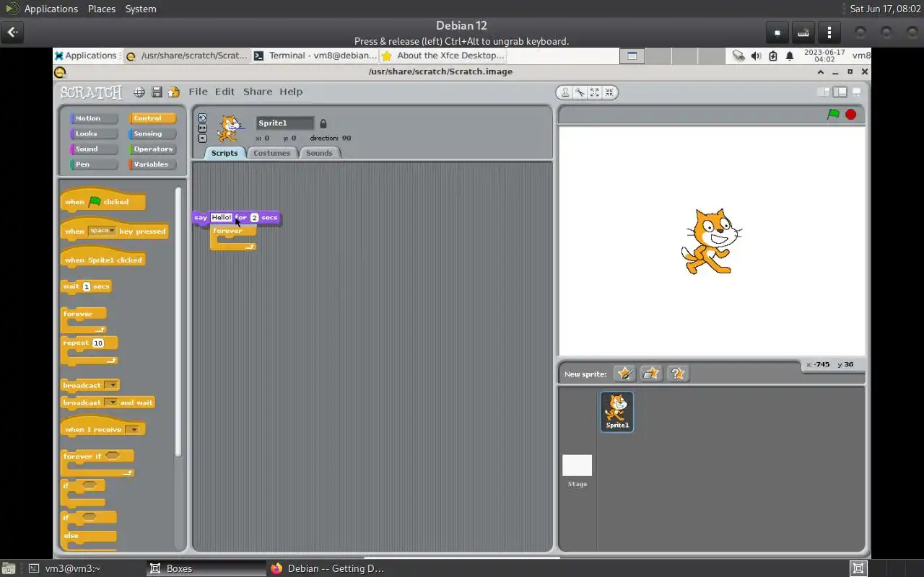Switch to Firefox Debian window in host taskbar
Screen dimensions: 924x577
pyautogui.click(x=328, y=568)
